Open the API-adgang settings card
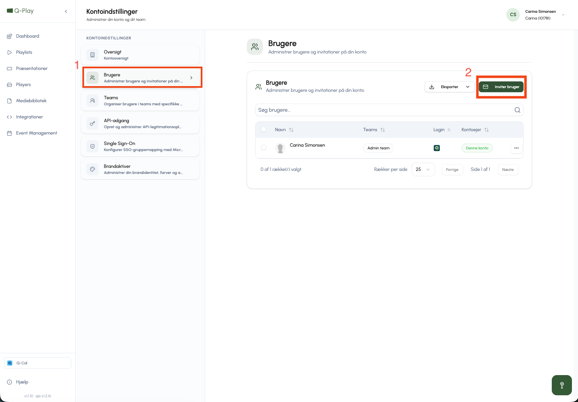 (x=140, y=123)
